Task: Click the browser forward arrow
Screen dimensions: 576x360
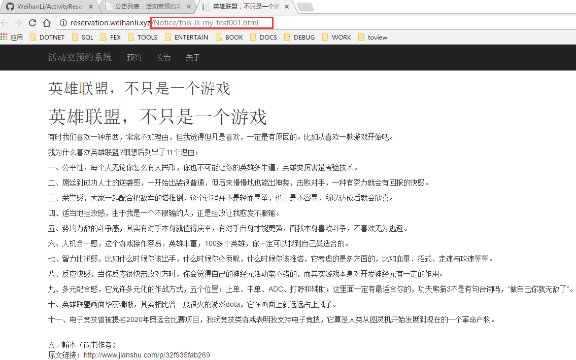Action: click(18, 23)
